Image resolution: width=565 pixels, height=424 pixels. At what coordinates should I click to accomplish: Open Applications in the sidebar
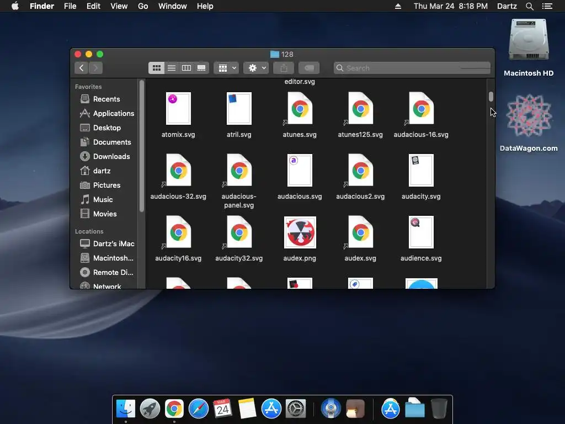107,113
